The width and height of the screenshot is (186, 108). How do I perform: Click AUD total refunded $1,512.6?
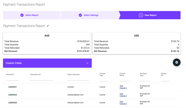click(85, 48)
